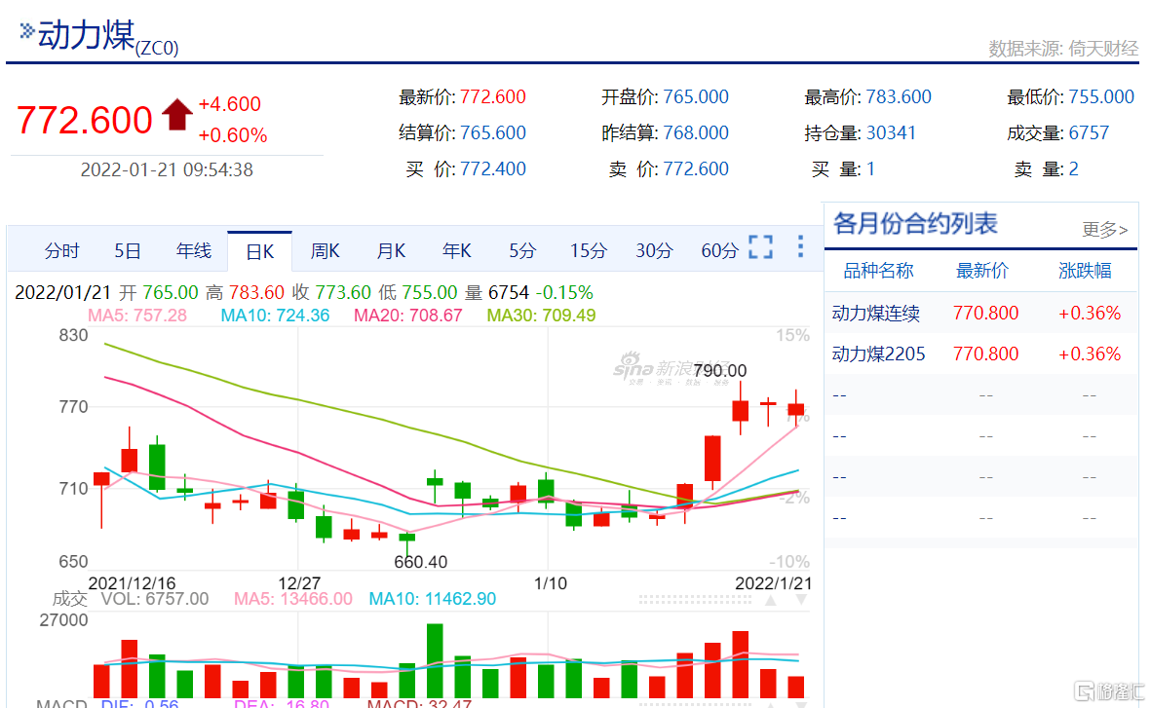1151x708 pixels.
Task: Click the volume MA10: 11462.90 label
Action: click(x=433, y=599)
